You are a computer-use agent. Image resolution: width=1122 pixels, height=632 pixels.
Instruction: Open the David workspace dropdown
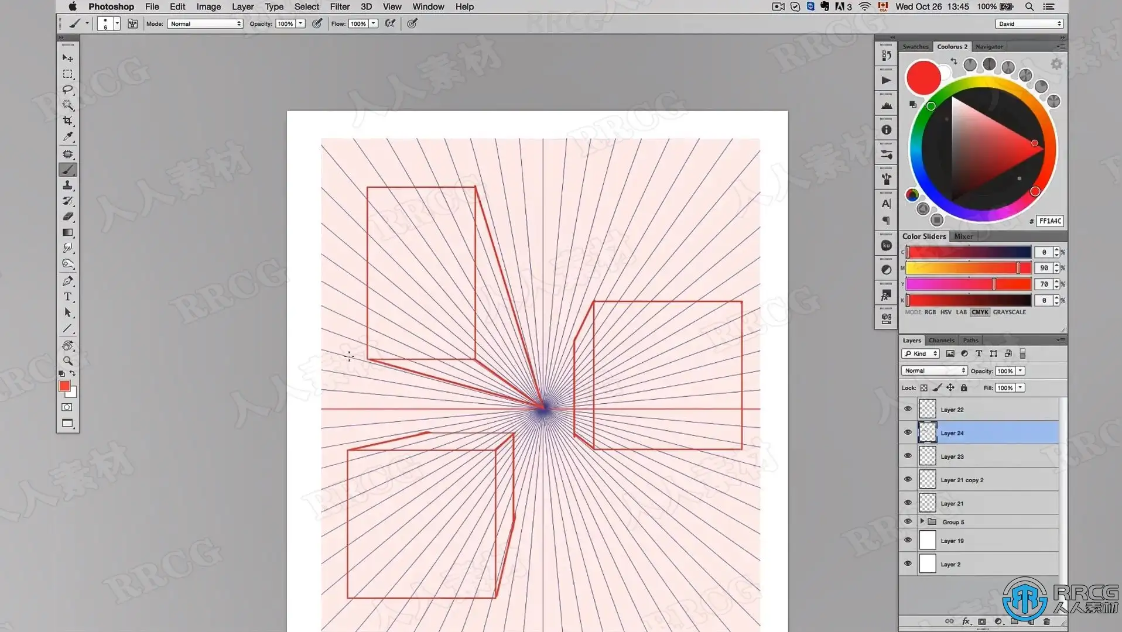[1029, 23]
